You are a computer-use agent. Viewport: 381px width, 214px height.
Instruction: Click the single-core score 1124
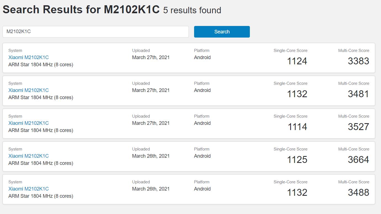tap(297, 61)
